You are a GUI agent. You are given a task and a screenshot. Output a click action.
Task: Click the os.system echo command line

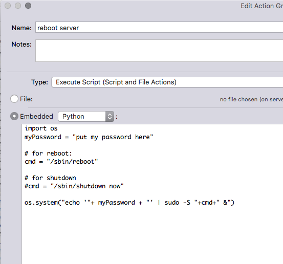coord(129,203)
